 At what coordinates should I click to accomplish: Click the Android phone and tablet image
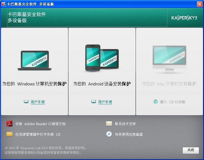point(102,58)
